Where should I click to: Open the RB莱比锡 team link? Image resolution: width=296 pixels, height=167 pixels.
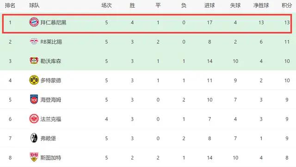(x=51, y=42)
